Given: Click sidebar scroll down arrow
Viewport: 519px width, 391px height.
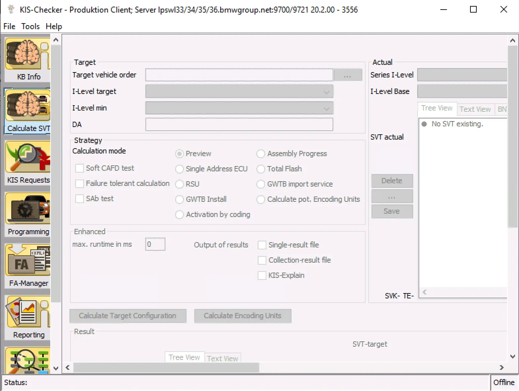Looking at the screenshot, I should pos(56,368).
